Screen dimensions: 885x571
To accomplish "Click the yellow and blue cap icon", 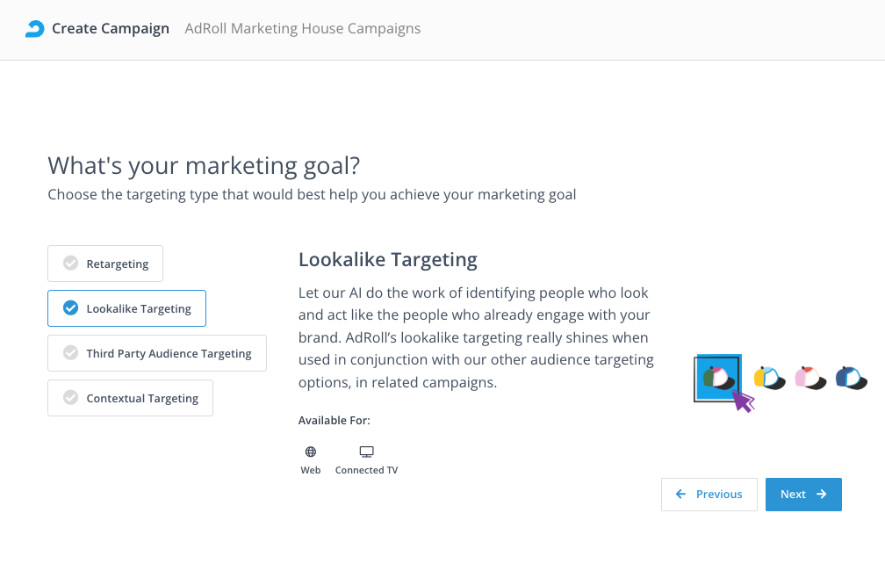I will click(x=769, y=378).
